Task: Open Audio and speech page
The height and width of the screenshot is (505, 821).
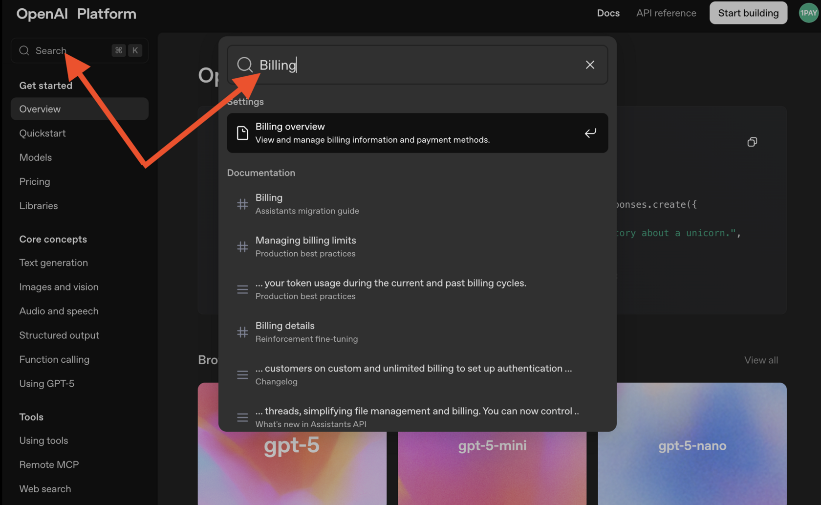Action: pos(59,311)
